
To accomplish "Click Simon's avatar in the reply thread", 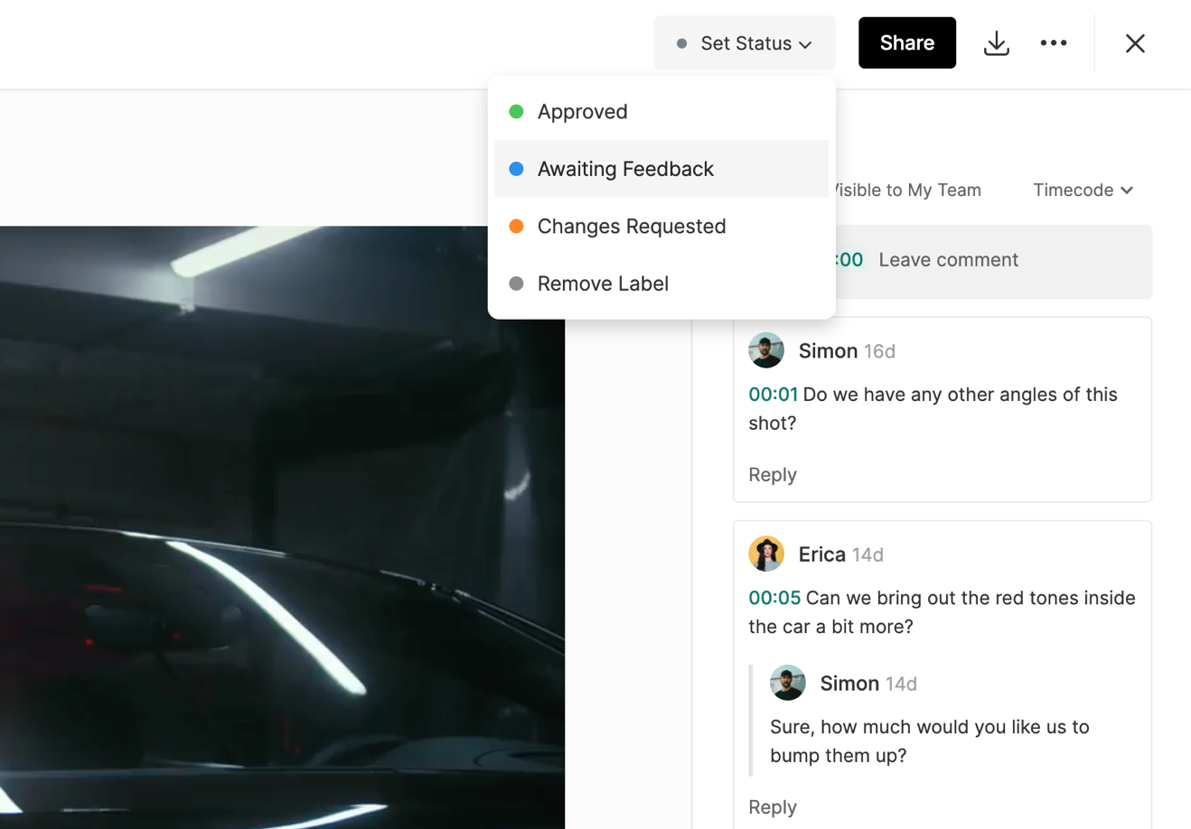I will pyautogui.click(x=787, y=684).
